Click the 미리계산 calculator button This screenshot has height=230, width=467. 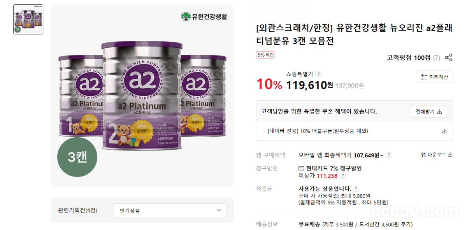tap(435, 77)
